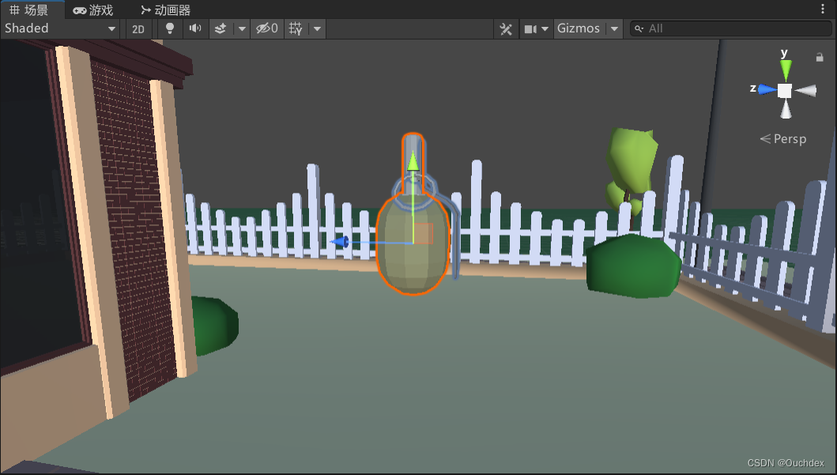Open the 动画器 (Animator) tab
The width and height of the screenshot is (837, 475).
coord(165,10)
